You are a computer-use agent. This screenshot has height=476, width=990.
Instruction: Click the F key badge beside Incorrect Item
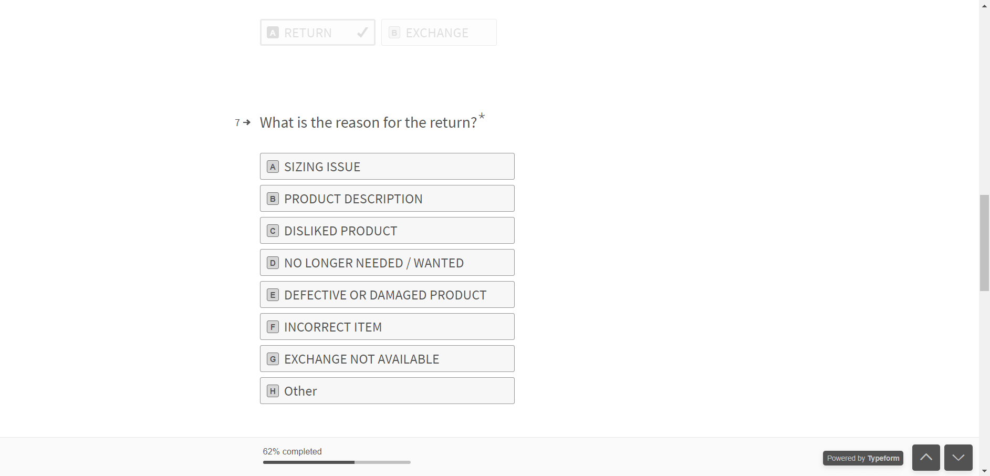click(273, 327)
